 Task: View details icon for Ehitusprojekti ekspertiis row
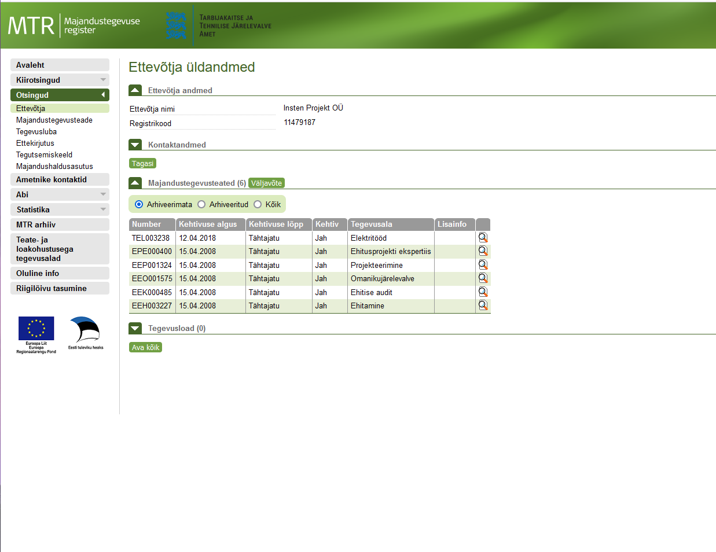click(x=483, y=251)
